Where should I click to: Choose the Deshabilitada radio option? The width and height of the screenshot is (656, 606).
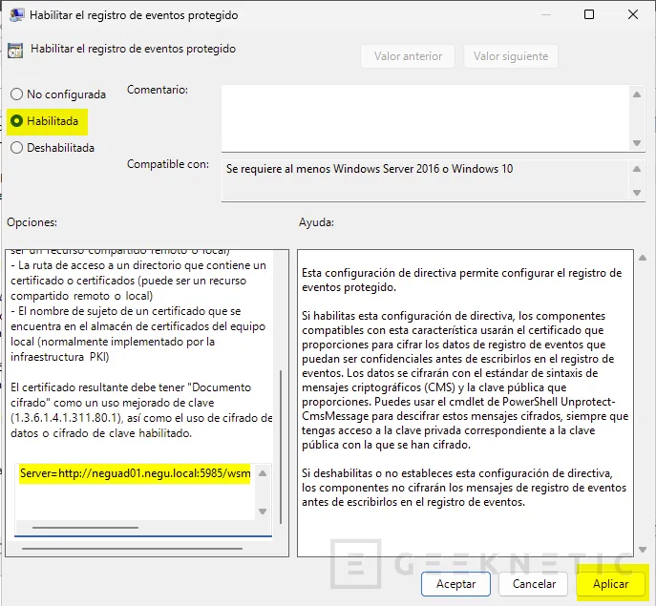(x=53, y=148)
